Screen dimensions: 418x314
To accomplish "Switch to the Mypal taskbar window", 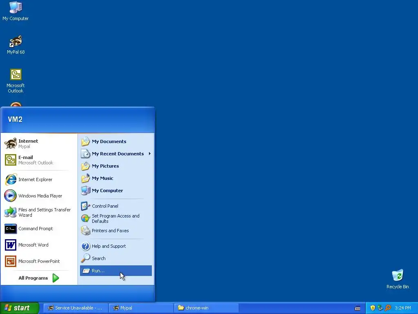I will [141, 308].
